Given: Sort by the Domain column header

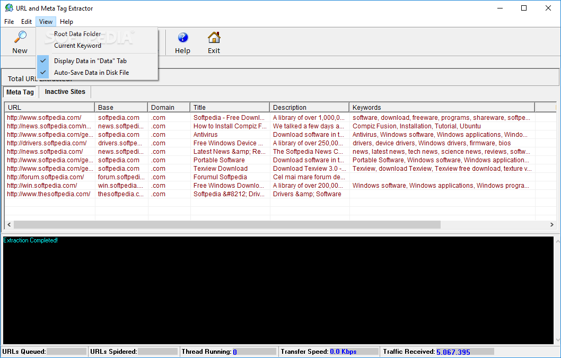Looking at the screenshot, I should (169, 107).
